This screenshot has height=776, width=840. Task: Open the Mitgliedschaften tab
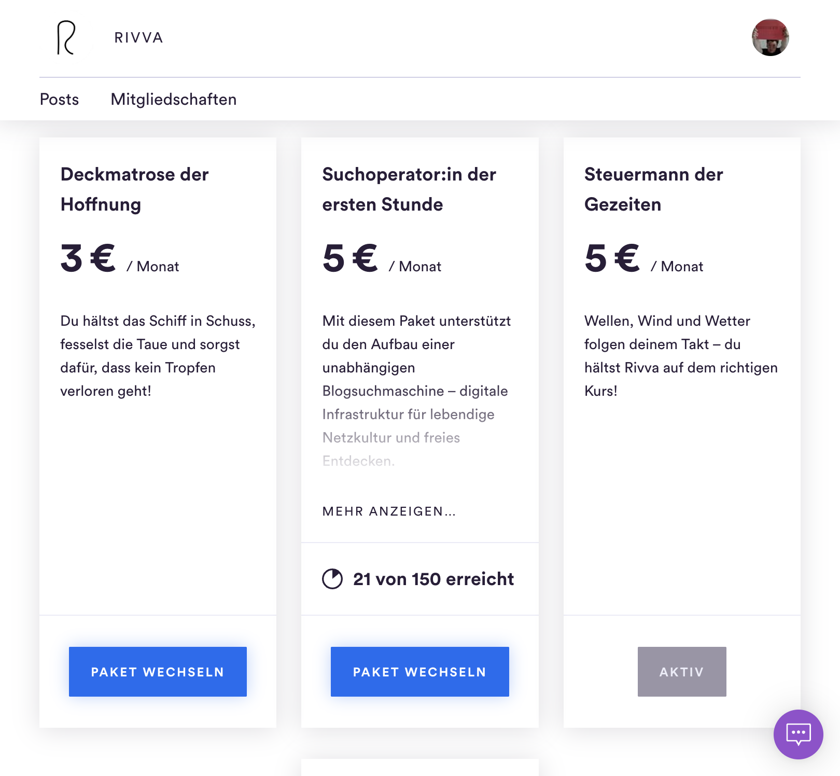[x=173, y=99]
